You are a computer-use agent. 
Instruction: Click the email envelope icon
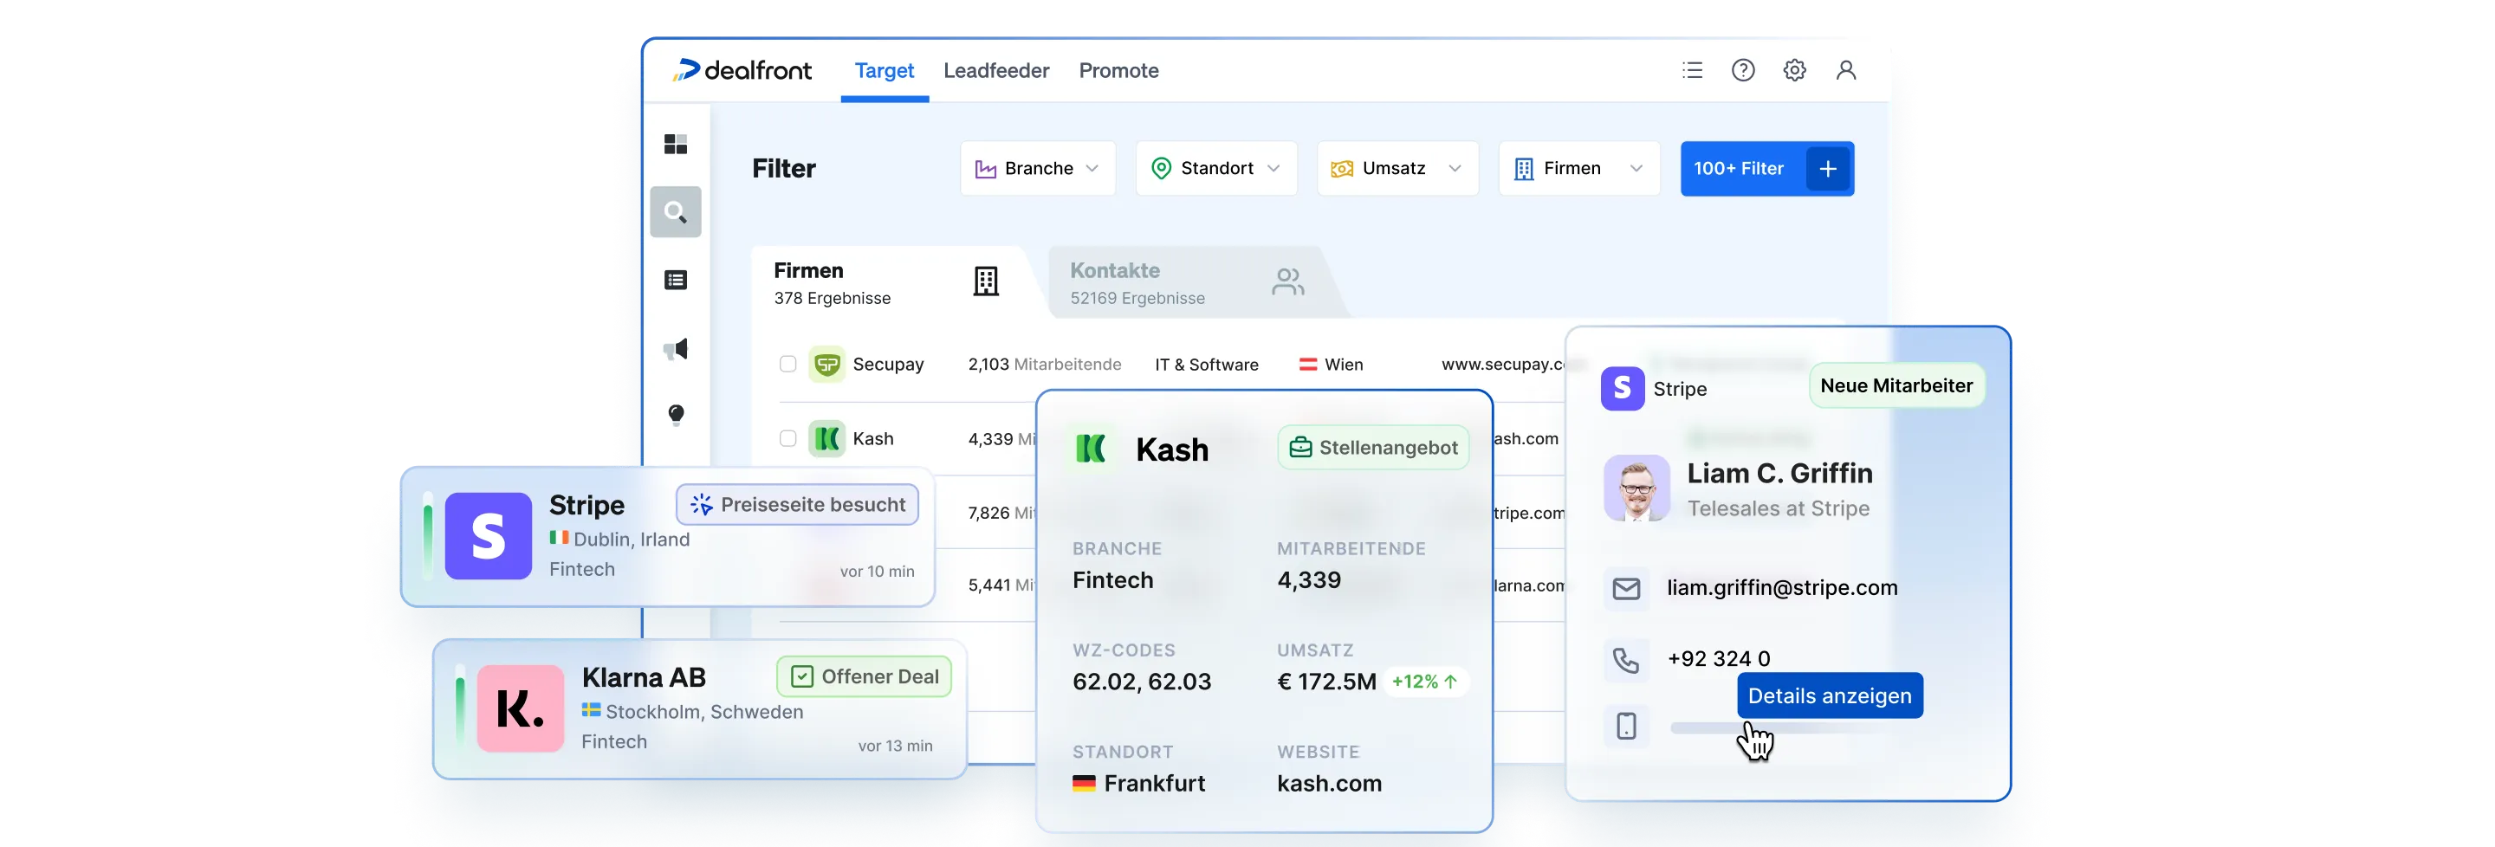(1626, 589)
